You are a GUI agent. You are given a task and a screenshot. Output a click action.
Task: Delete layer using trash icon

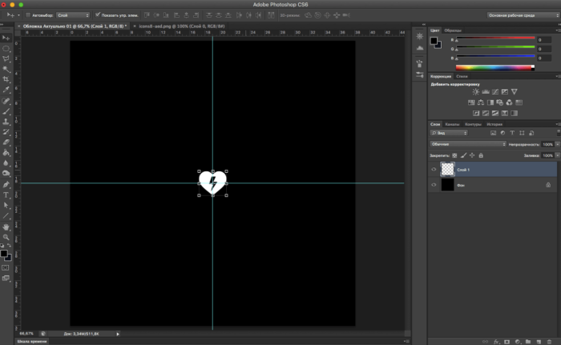point(550,340)
